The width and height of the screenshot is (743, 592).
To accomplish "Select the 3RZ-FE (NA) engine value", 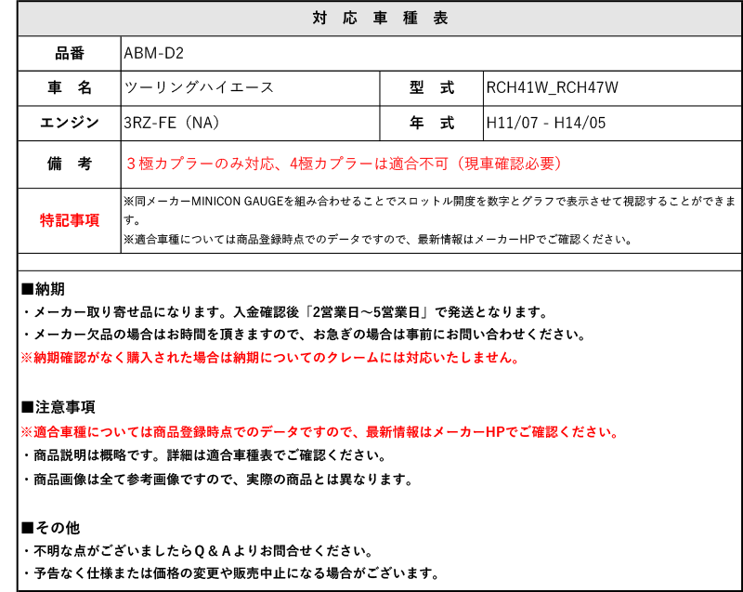I will point(171,122).
